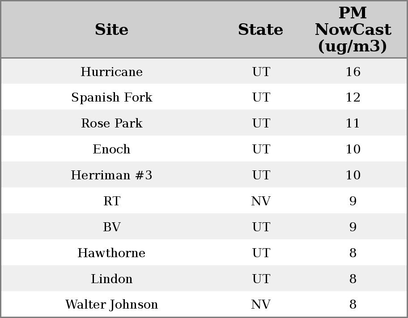
Task: Click the Rose Park site name
Action: point(111,123)
